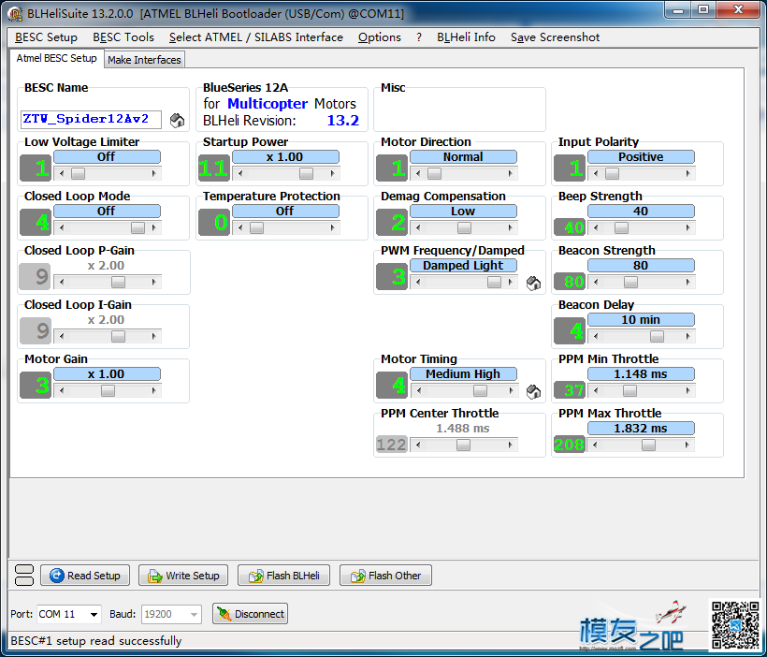Click the Beacon Strength slider thumb
The image size is (767, 657).
pos(630,282)
